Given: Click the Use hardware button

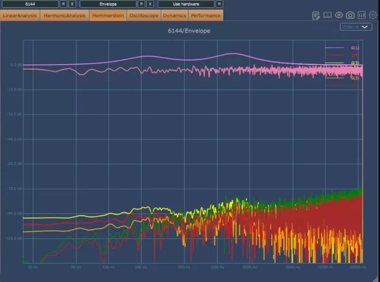Looking at the screenshot, I should coord(186,4).
